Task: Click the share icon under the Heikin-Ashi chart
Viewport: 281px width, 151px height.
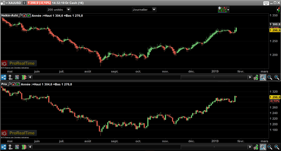Action: [4, 77]
